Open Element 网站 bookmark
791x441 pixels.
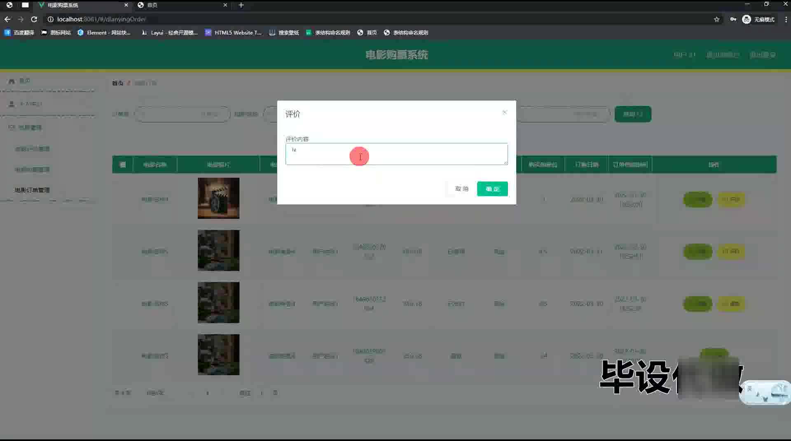click(104, 32)
